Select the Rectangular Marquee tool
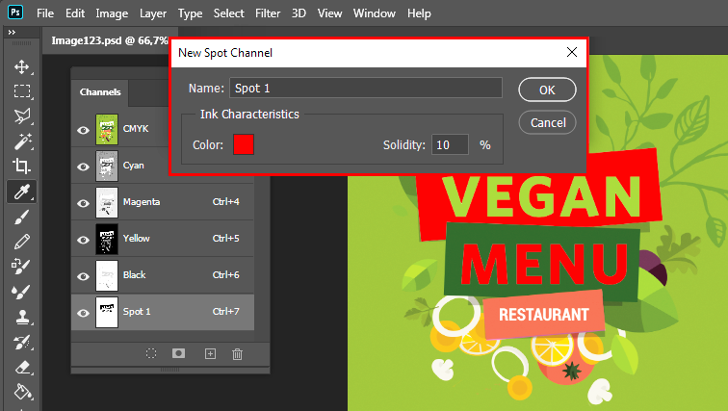Viewport: 728px width, 411px height. coord(21,91)
